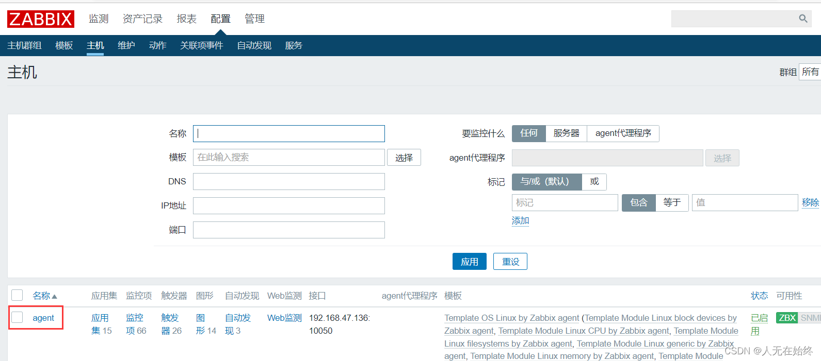Choose 与/或 (默认) tag mode

(546, 182)
